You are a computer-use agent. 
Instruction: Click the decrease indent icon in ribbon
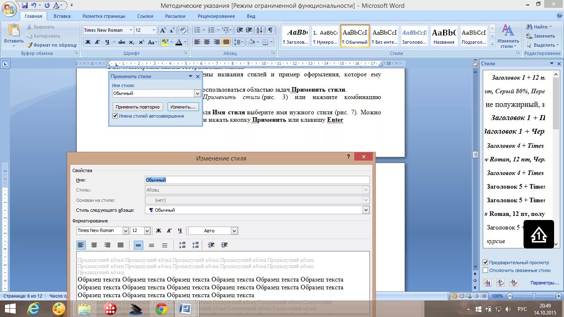(239, 30)
